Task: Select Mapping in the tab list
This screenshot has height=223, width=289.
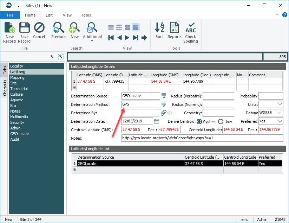Action: (17, 77)
